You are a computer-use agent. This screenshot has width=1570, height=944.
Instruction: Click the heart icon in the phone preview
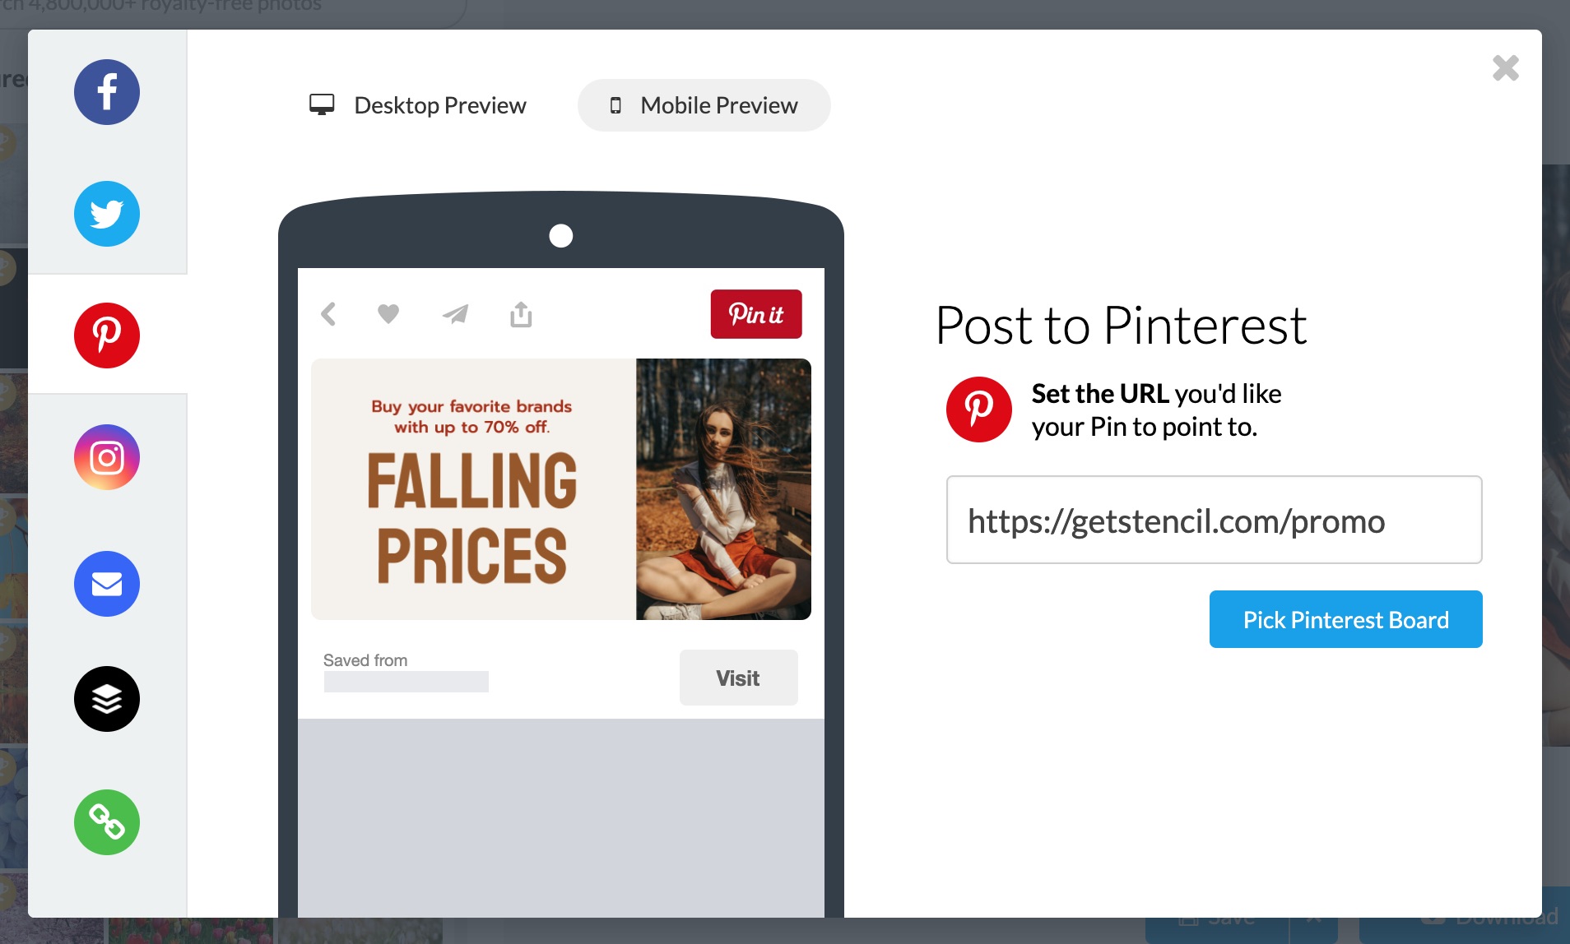[388, 313]
